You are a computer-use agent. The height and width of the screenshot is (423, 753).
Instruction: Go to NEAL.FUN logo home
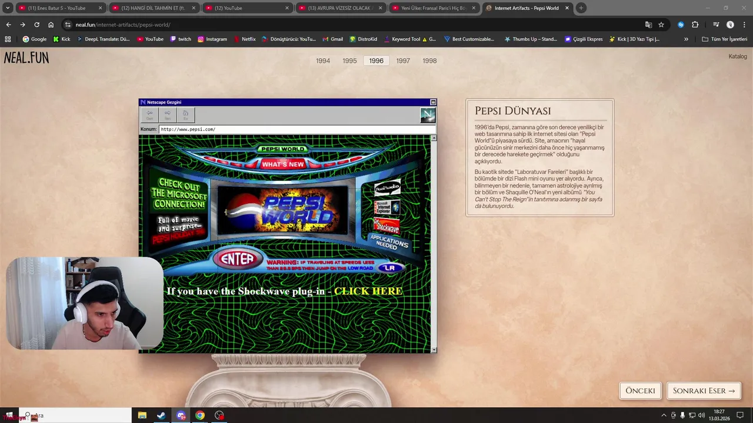(x=26, y=58)
